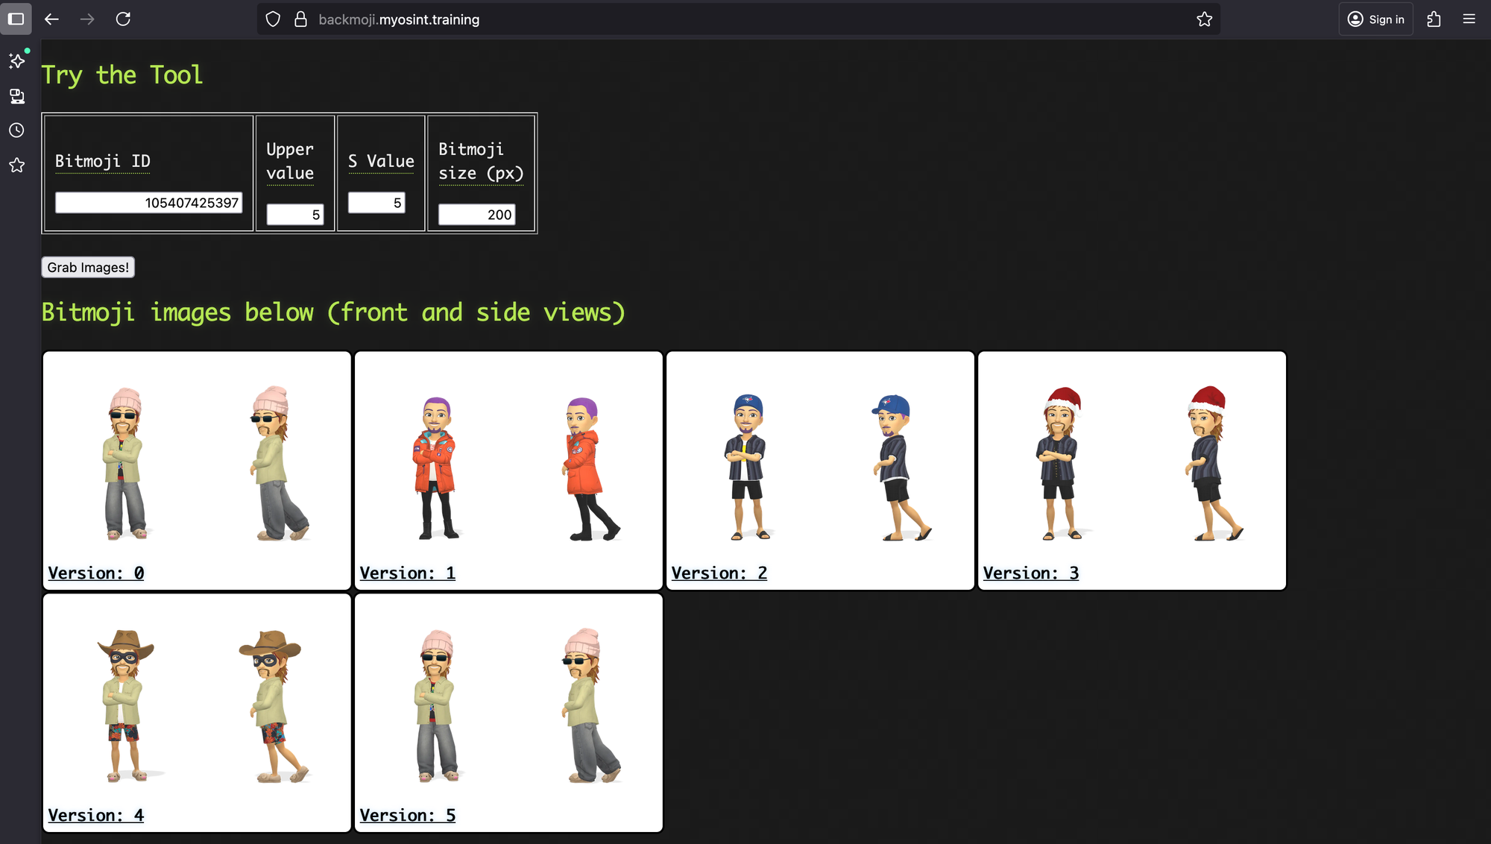This screenshot has height=844, width=1491.
Task: Open the Version: 0 link
Action: tap(96, 573)
